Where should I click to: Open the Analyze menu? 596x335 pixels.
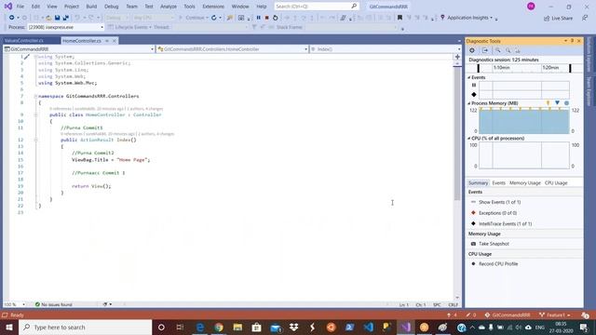click(169, 7)
